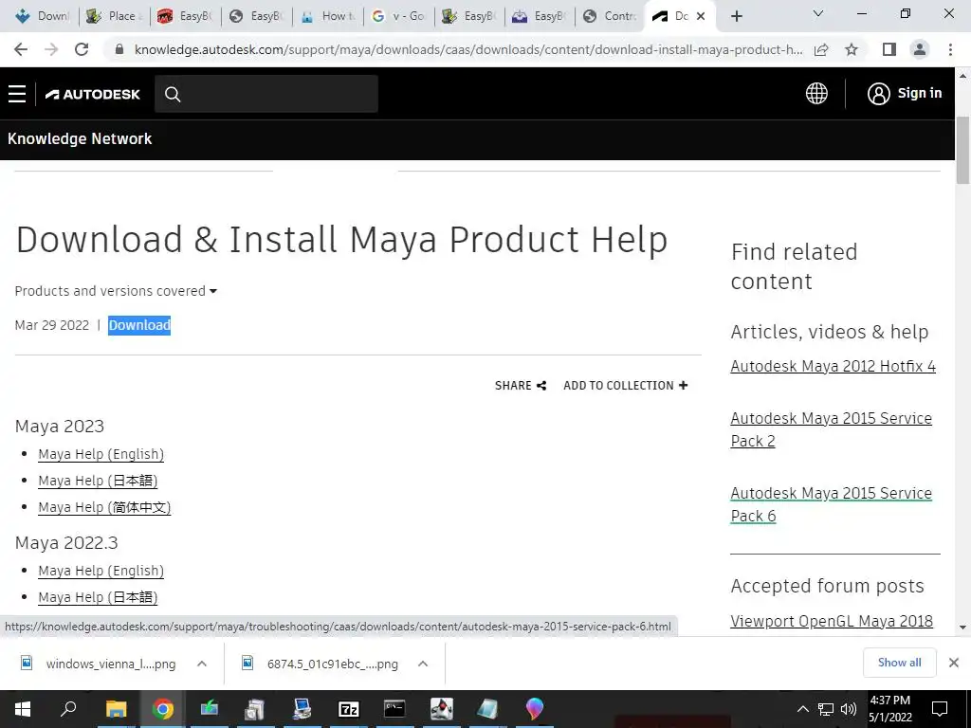This screenshot has height=728, width=971.
Task: Open the tab search chevron
Action: click(x=818, y=13)
